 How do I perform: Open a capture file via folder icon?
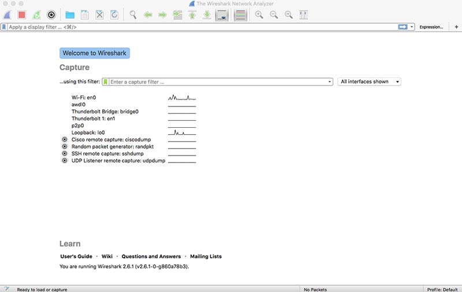point(70,14)
